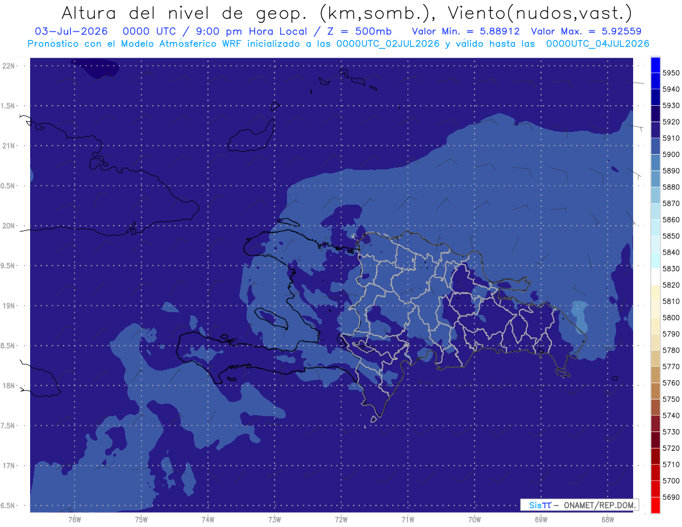Click the 'Z = 500mb' level text
Image resolution: width=682 pixels, height=527 pixels.
(x=360, y=31)
